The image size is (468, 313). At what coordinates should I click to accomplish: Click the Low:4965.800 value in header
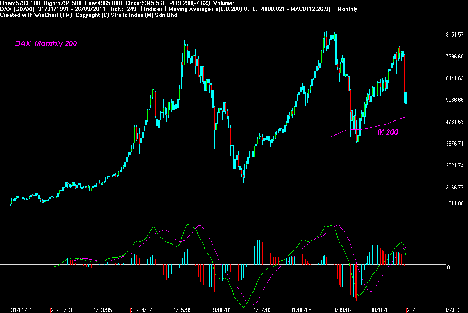[104, 3]
